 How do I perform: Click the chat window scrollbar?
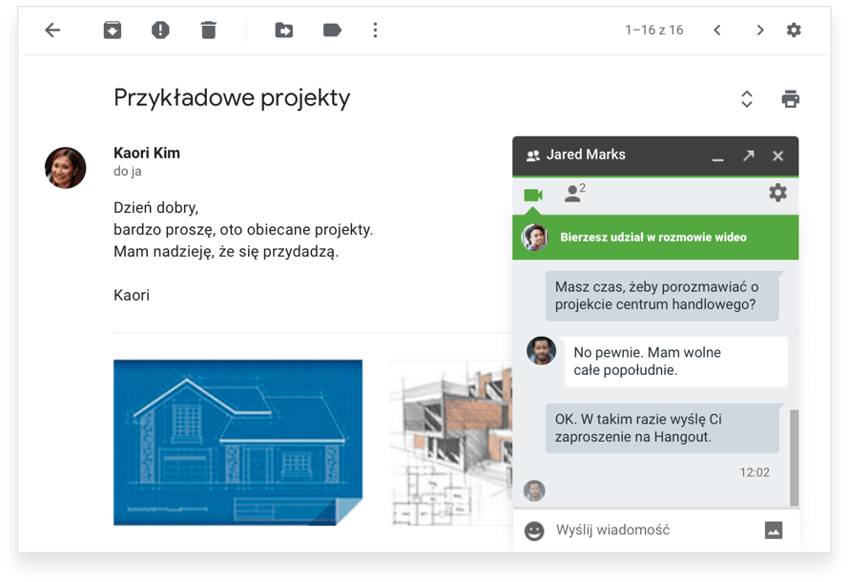tap(794, 458)
